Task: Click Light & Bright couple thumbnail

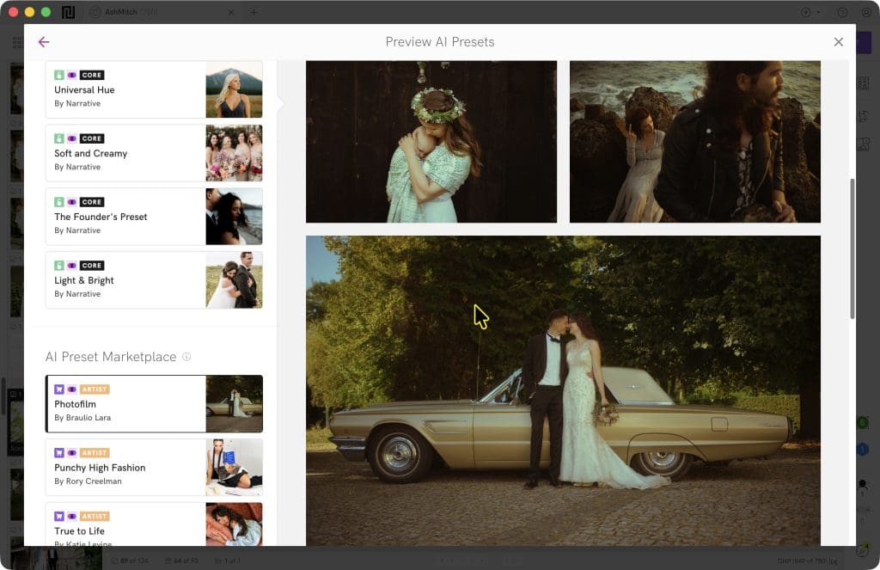Action: coord(234,279)
